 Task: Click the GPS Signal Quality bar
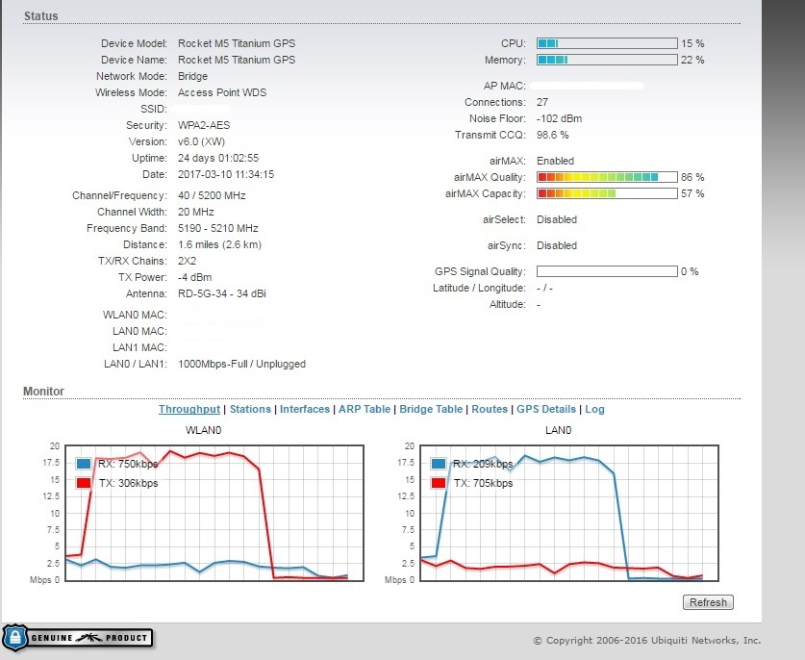(x=607, y=271)
